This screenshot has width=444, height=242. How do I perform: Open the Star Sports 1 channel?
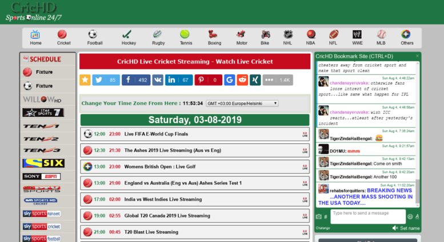(43, 113)
